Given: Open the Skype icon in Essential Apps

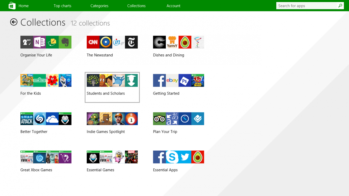Looking at the screenshot, I should [172, 157].
